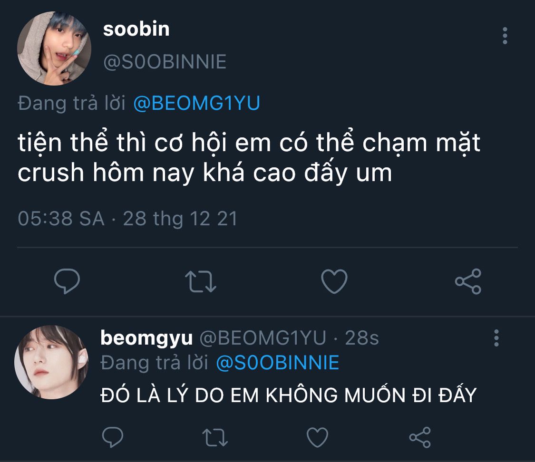Like beomgyu's reply with the heart
The height and width of the screenshot is (462, 535).
[317, 437]
